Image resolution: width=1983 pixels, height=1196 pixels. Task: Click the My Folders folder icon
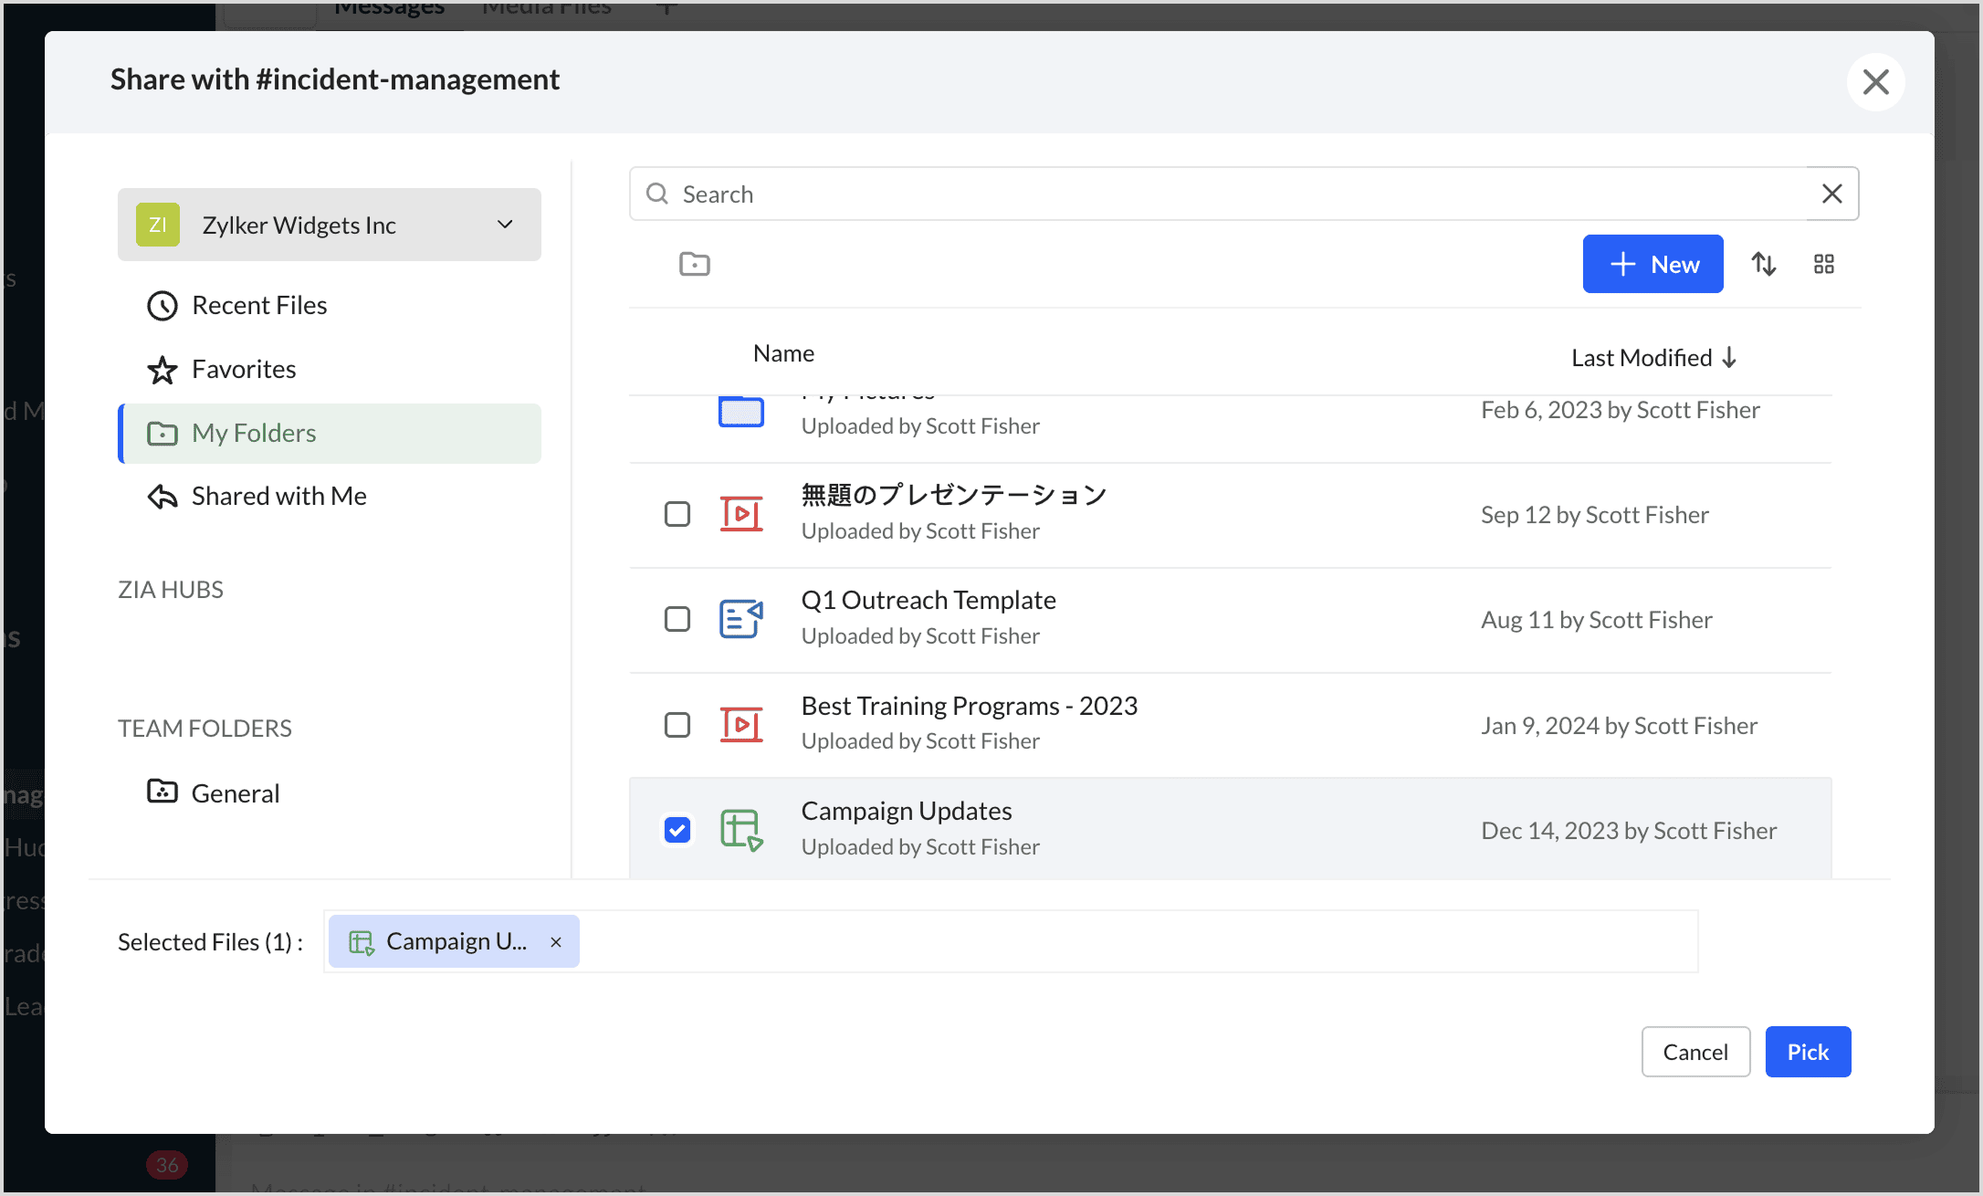point(163,433)
